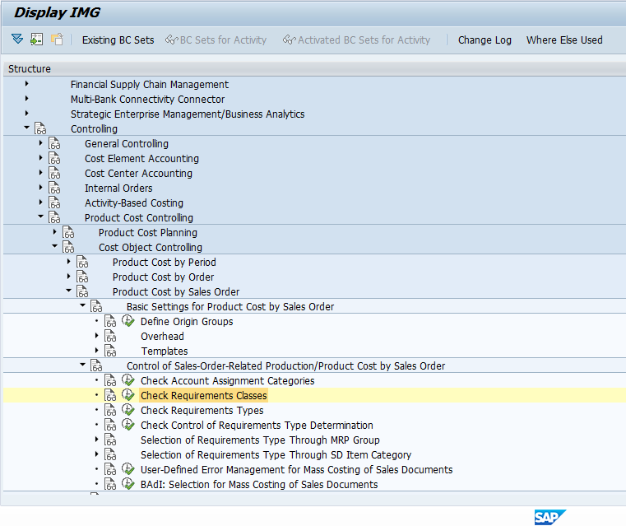The height and width of the screenshot is (526, 626).
Task: Open documentation icon for Product Cost by Period
Action: pos(82,262)
